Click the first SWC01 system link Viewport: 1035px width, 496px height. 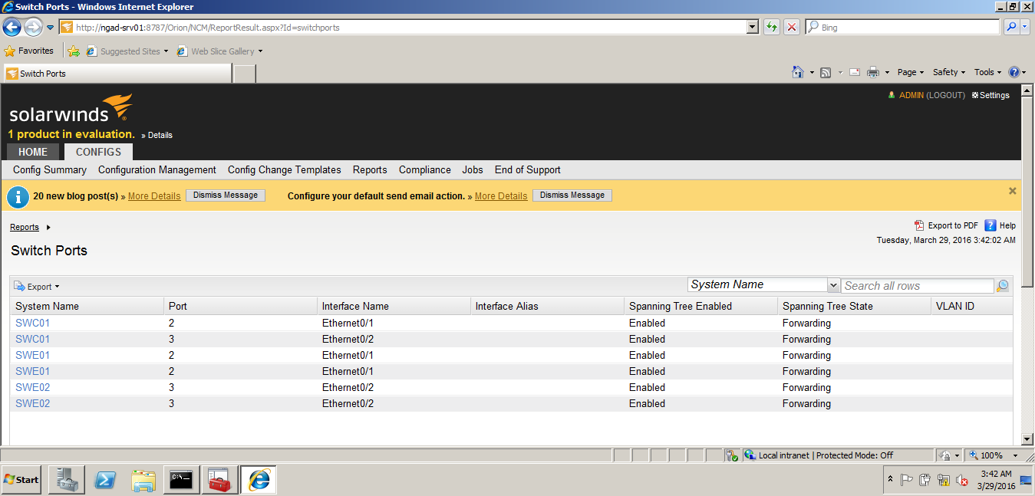32,323
